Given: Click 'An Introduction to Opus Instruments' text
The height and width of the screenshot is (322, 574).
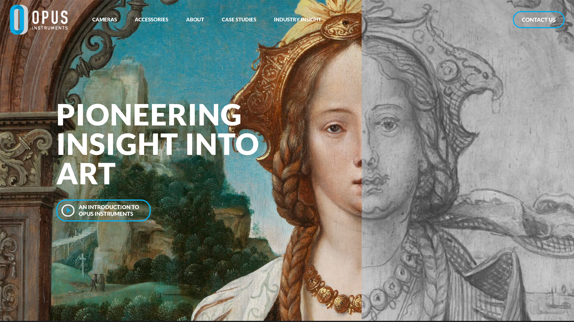Looking at the screenshot, I should 109,210.
